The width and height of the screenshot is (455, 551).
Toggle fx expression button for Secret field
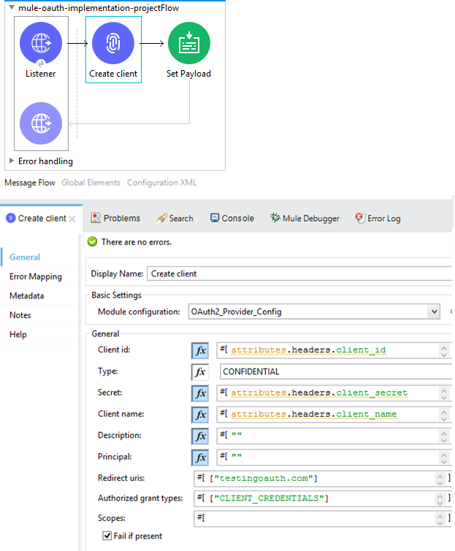(x=200, y=393)
